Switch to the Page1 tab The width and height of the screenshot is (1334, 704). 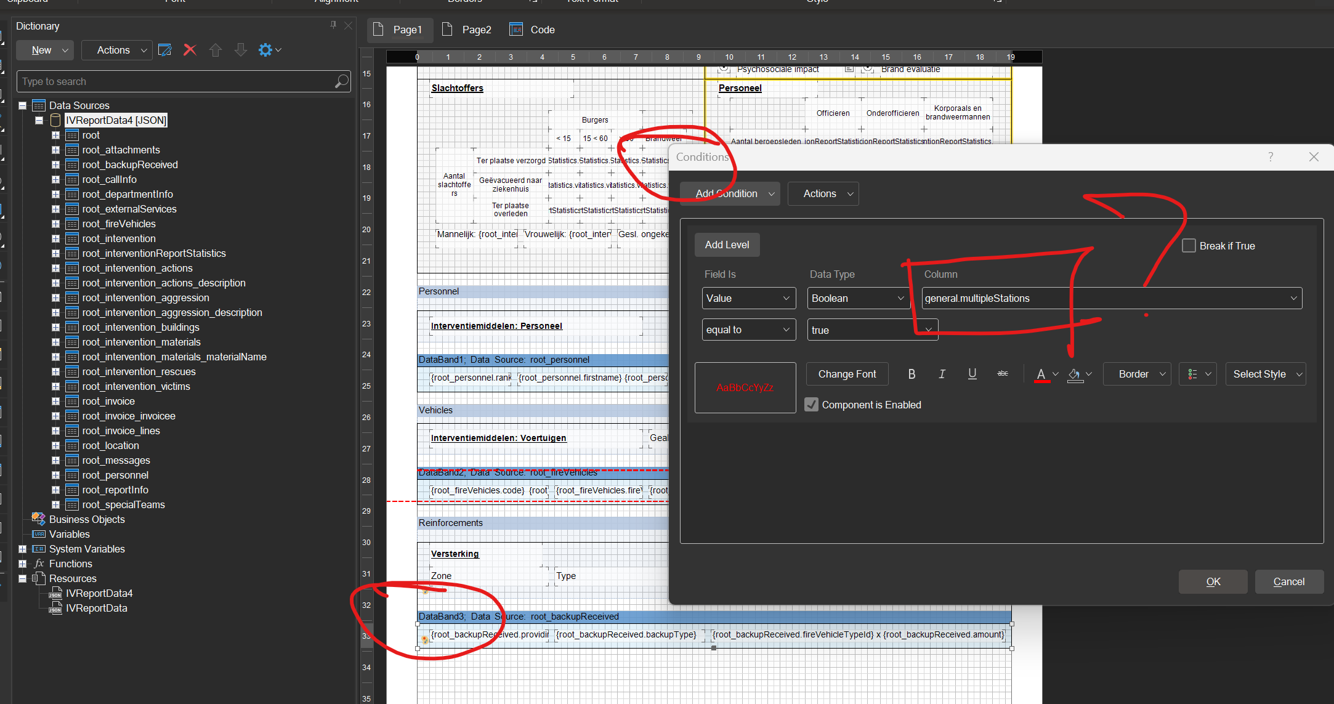[400, 30]
